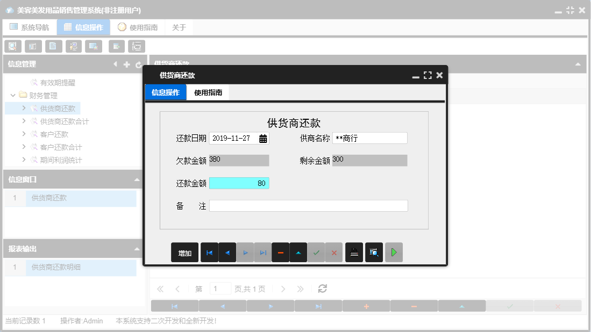
Task: Click the print icon in the dialog
Action: point(354,252)
